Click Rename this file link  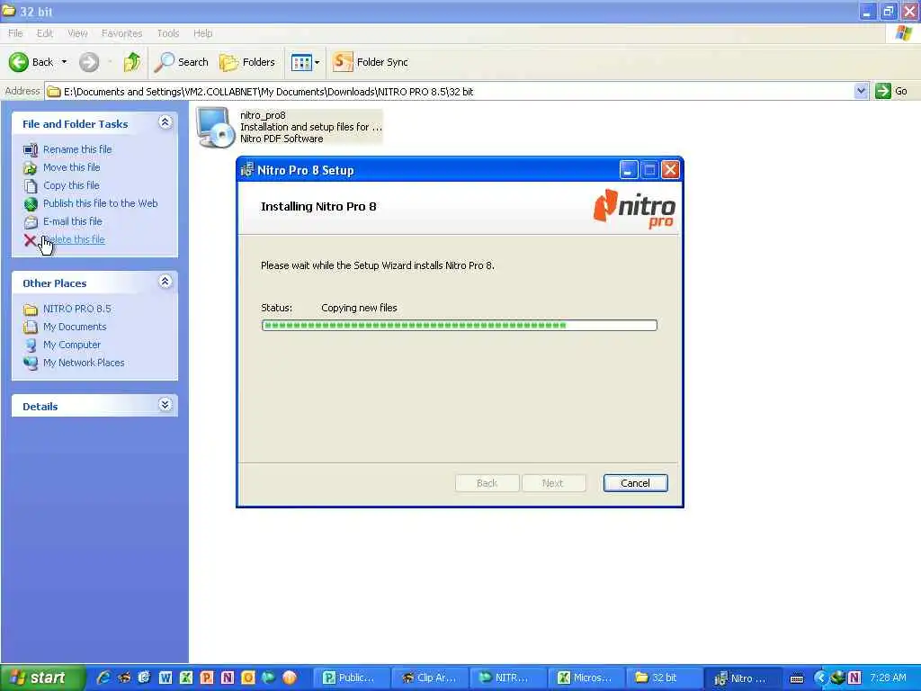point(77,149)
